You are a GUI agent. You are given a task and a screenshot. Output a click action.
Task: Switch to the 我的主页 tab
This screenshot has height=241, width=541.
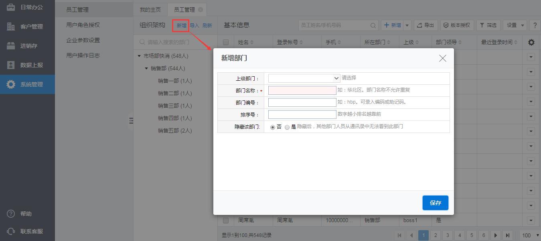(150, 10)
